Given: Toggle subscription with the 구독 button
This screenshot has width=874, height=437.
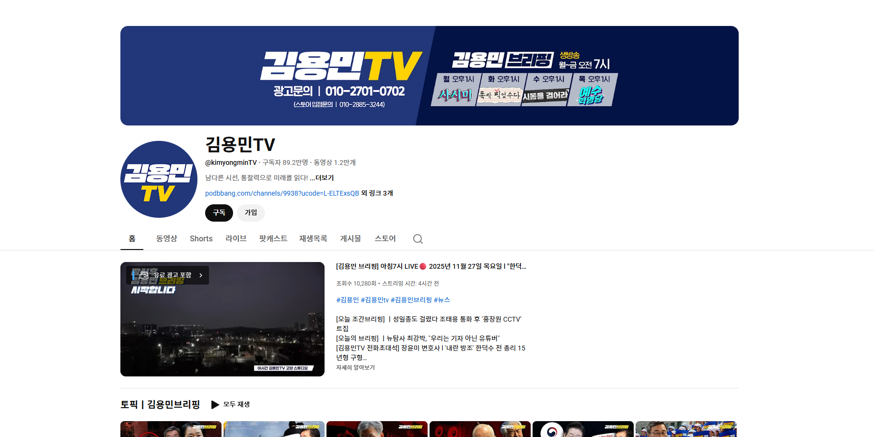Looking at the screenshot, I should tap(219, 213).
